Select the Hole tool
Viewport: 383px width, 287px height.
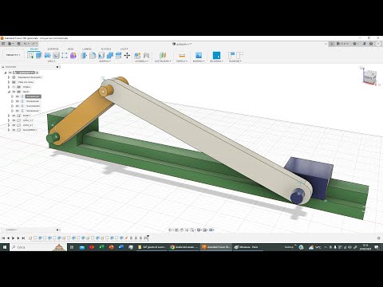[56, 55]
